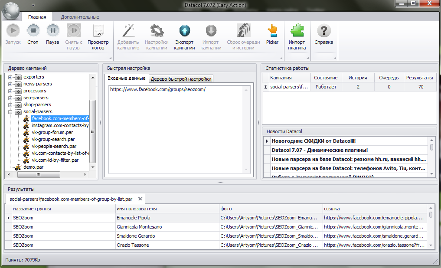This screenshot has width=441, height=268.
Task: Start the campaign with Запуск button
Action: [x=13, y=34]
